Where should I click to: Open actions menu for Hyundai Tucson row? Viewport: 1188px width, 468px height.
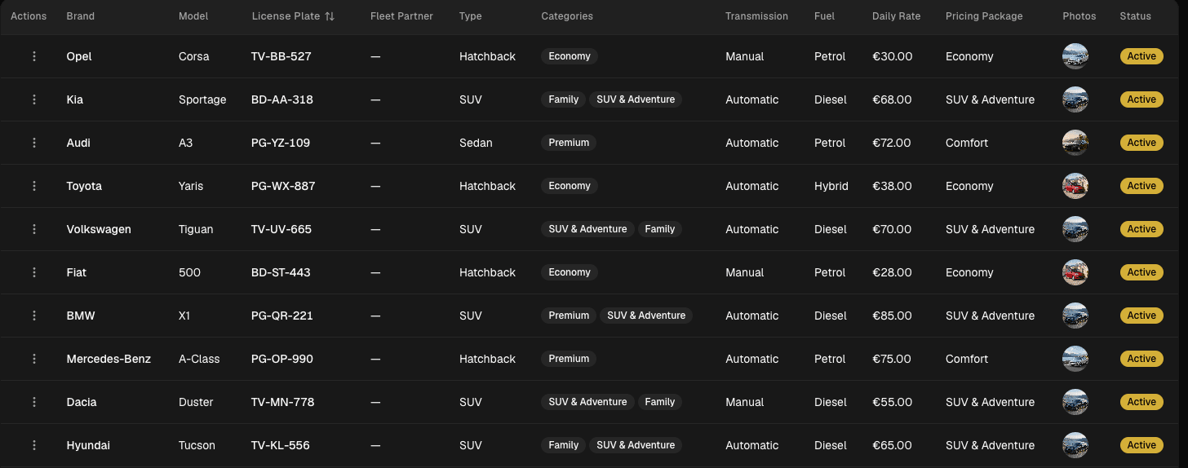[x=34, y=445]
